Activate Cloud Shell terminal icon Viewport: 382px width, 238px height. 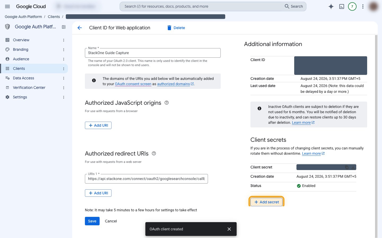(342, 6)
